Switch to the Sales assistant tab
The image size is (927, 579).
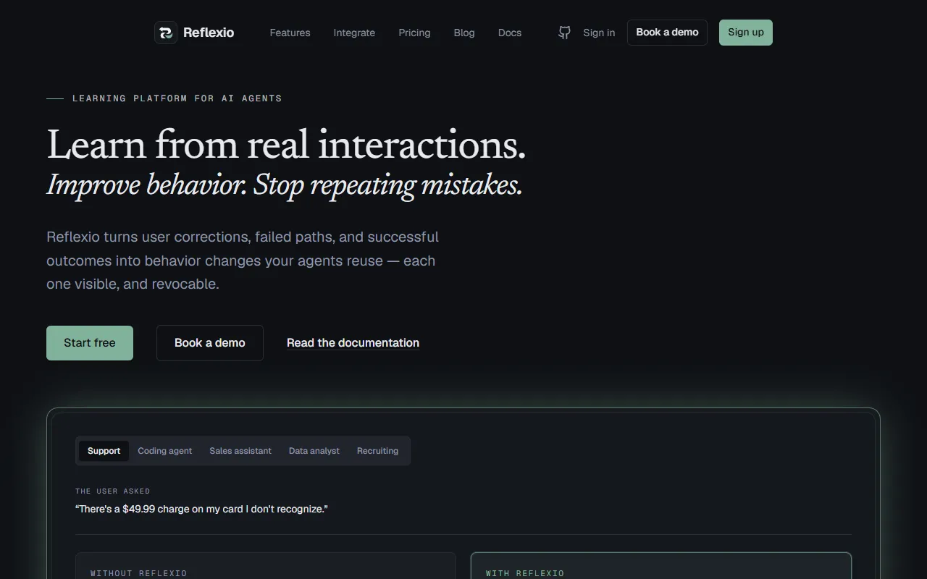point(240,451)
